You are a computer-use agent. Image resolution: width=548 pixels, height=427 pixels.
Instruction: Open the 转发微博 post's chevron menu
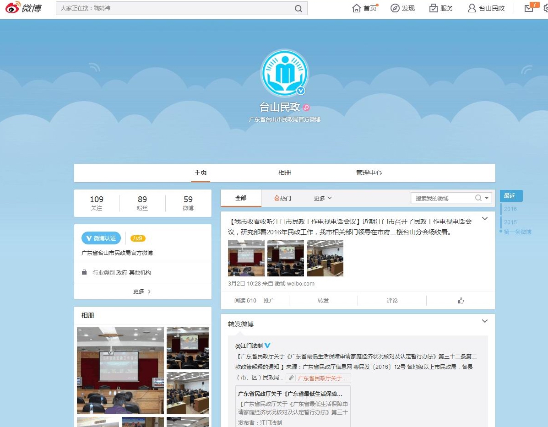485,321
